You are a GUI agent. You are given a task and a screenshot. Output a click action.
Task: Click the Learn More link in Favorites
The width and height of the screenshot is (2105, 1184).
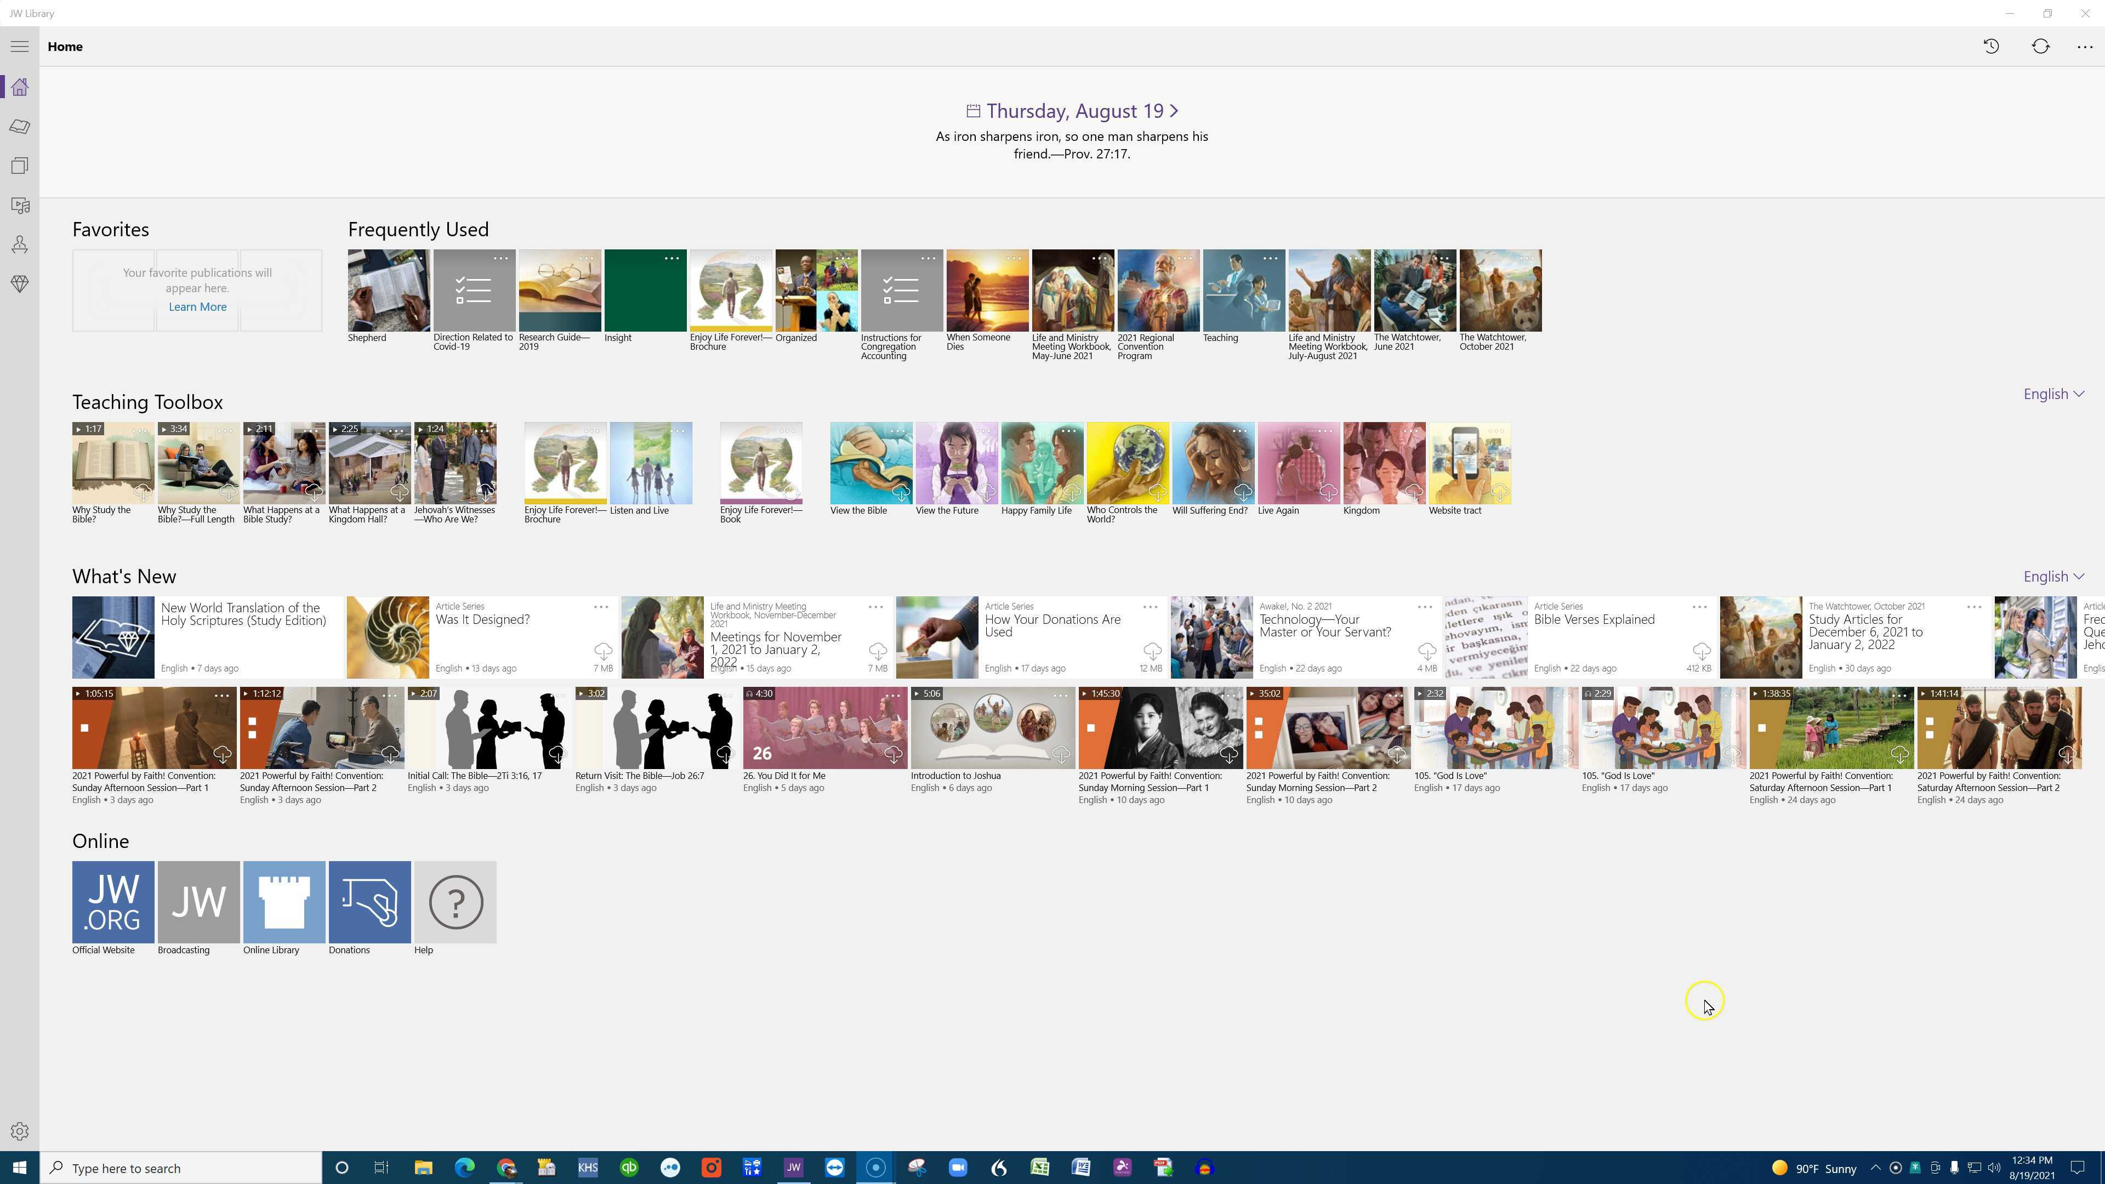(197, 306)
